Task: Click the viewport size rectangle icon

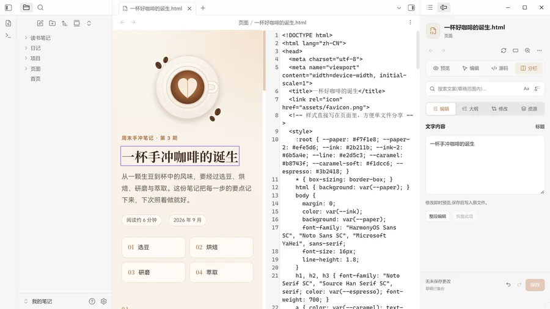Action: [516, 51]
